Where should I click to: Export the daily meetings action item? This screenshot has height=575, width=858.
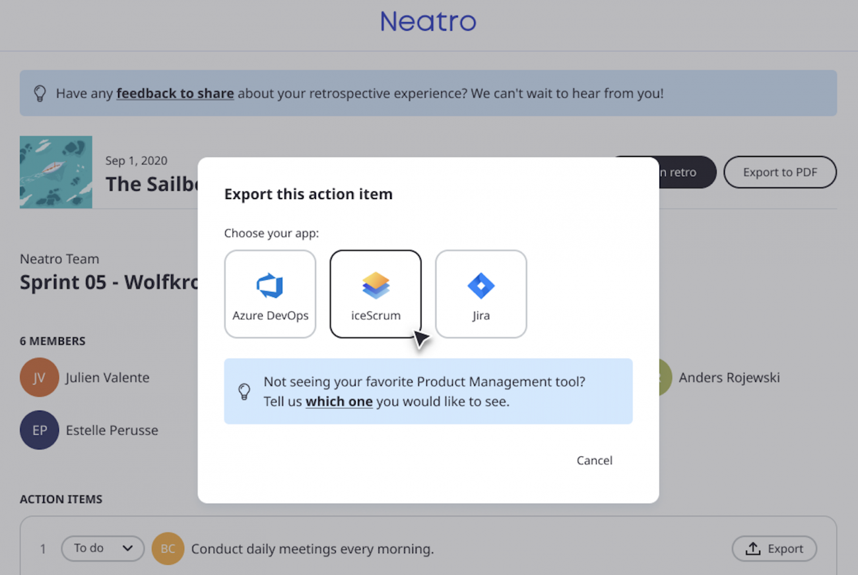click(x=774, y=548)
